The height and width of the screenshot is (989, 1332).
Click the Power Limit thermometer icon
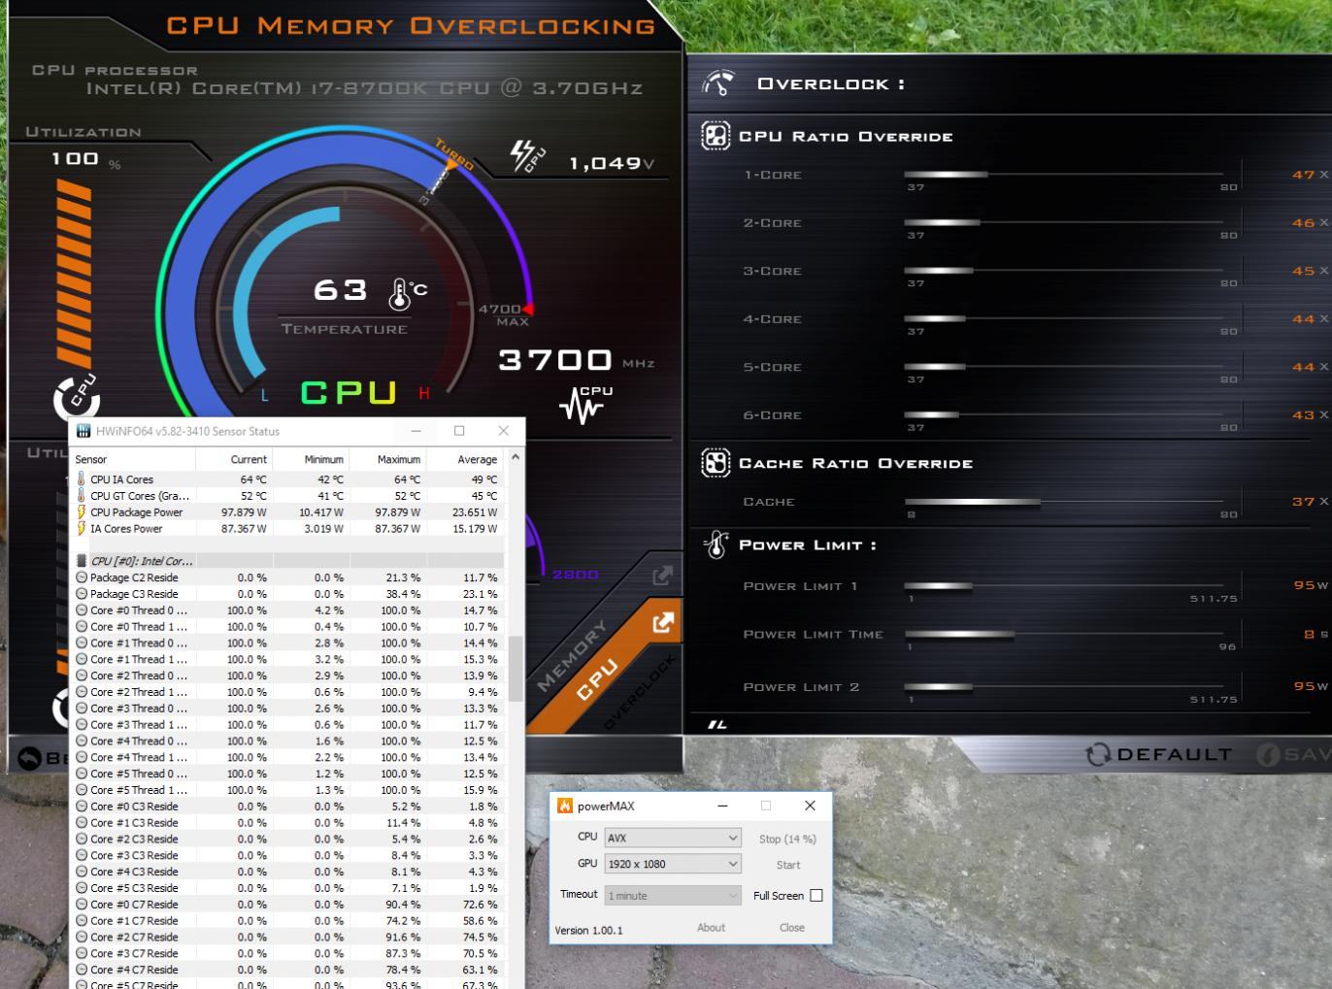(716, 544)
